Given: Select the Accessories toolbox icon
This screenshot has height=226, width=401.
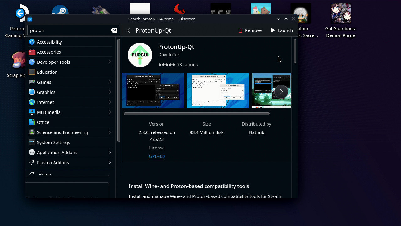Looking at the screenshot, I should 32,52.
